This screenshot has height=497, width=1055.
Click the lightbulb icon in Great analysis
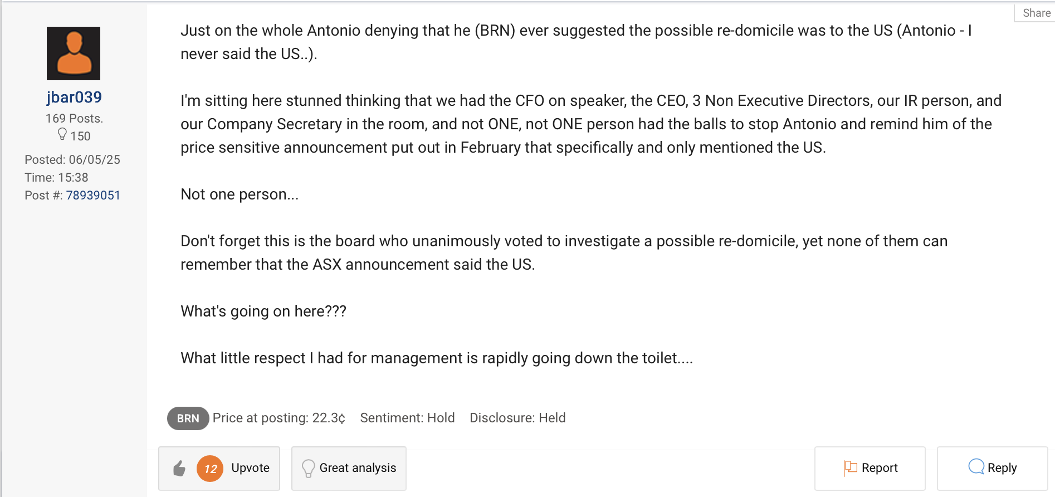pyautogui.click(x=308, y=469)
